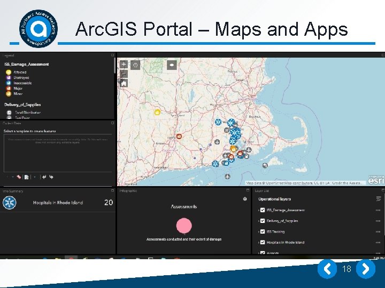The height and width of the screenshot is (288, 385).
Task: Click 'Assessments conducted and their extent of damage'
Action: [x=184, y=239]
